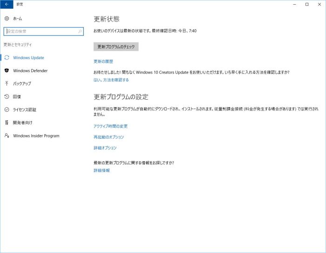Open 詳細オプション link

point(105,148)
